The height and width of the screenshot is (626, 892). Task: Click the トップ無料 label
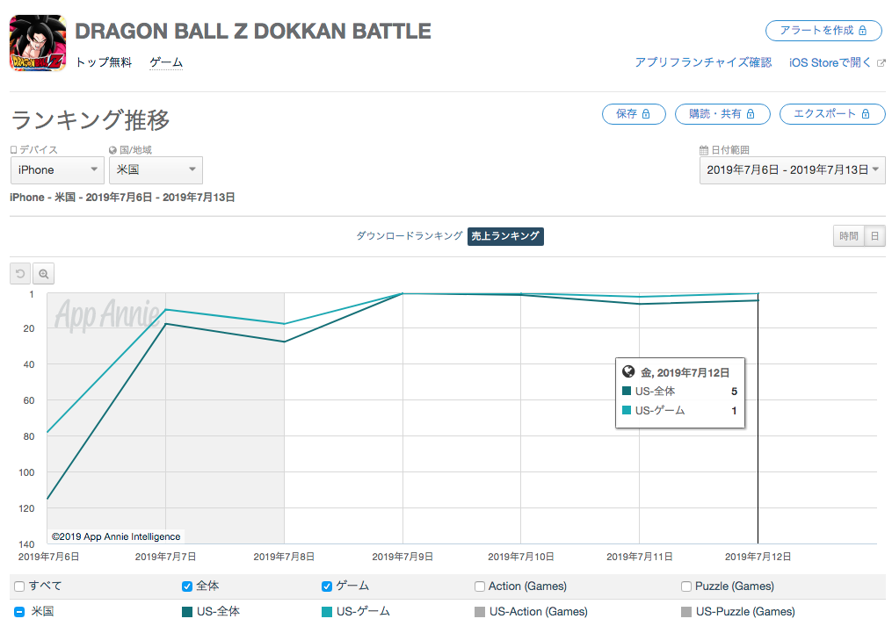click(104, 62)
